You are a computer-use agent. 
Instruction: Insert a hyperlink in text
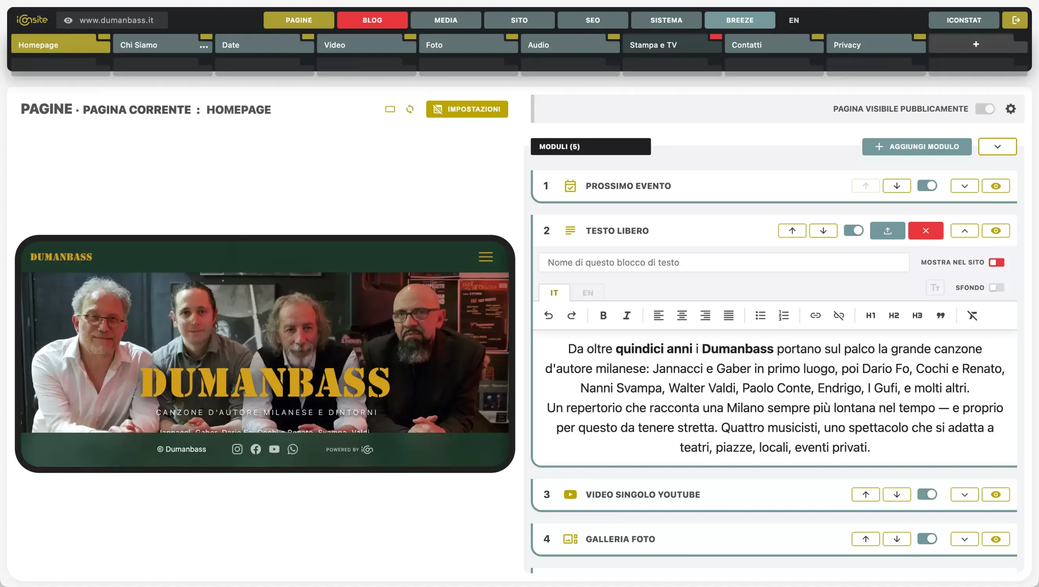click(x=815, y=315)
